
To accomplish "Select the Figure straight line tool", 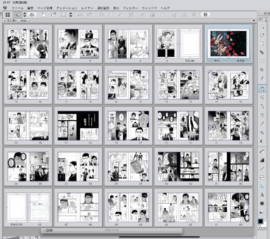I will 262,169.
